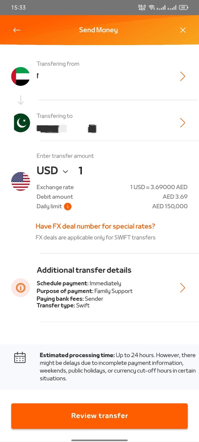Tap the Purpose of payment: Family Support line

pyautogui.click(x=85, y=291)
